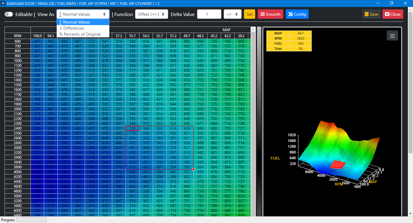Screen dimensions: 413x223
Task: Save the fuel map
Action: [x=371, y=14]
